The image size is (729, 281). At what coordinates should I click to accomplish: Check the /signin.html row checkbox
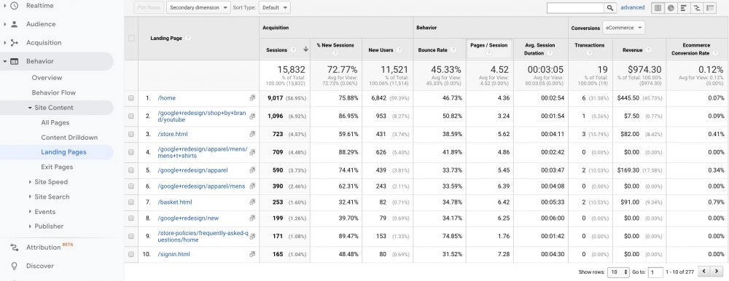click(131, 254)
